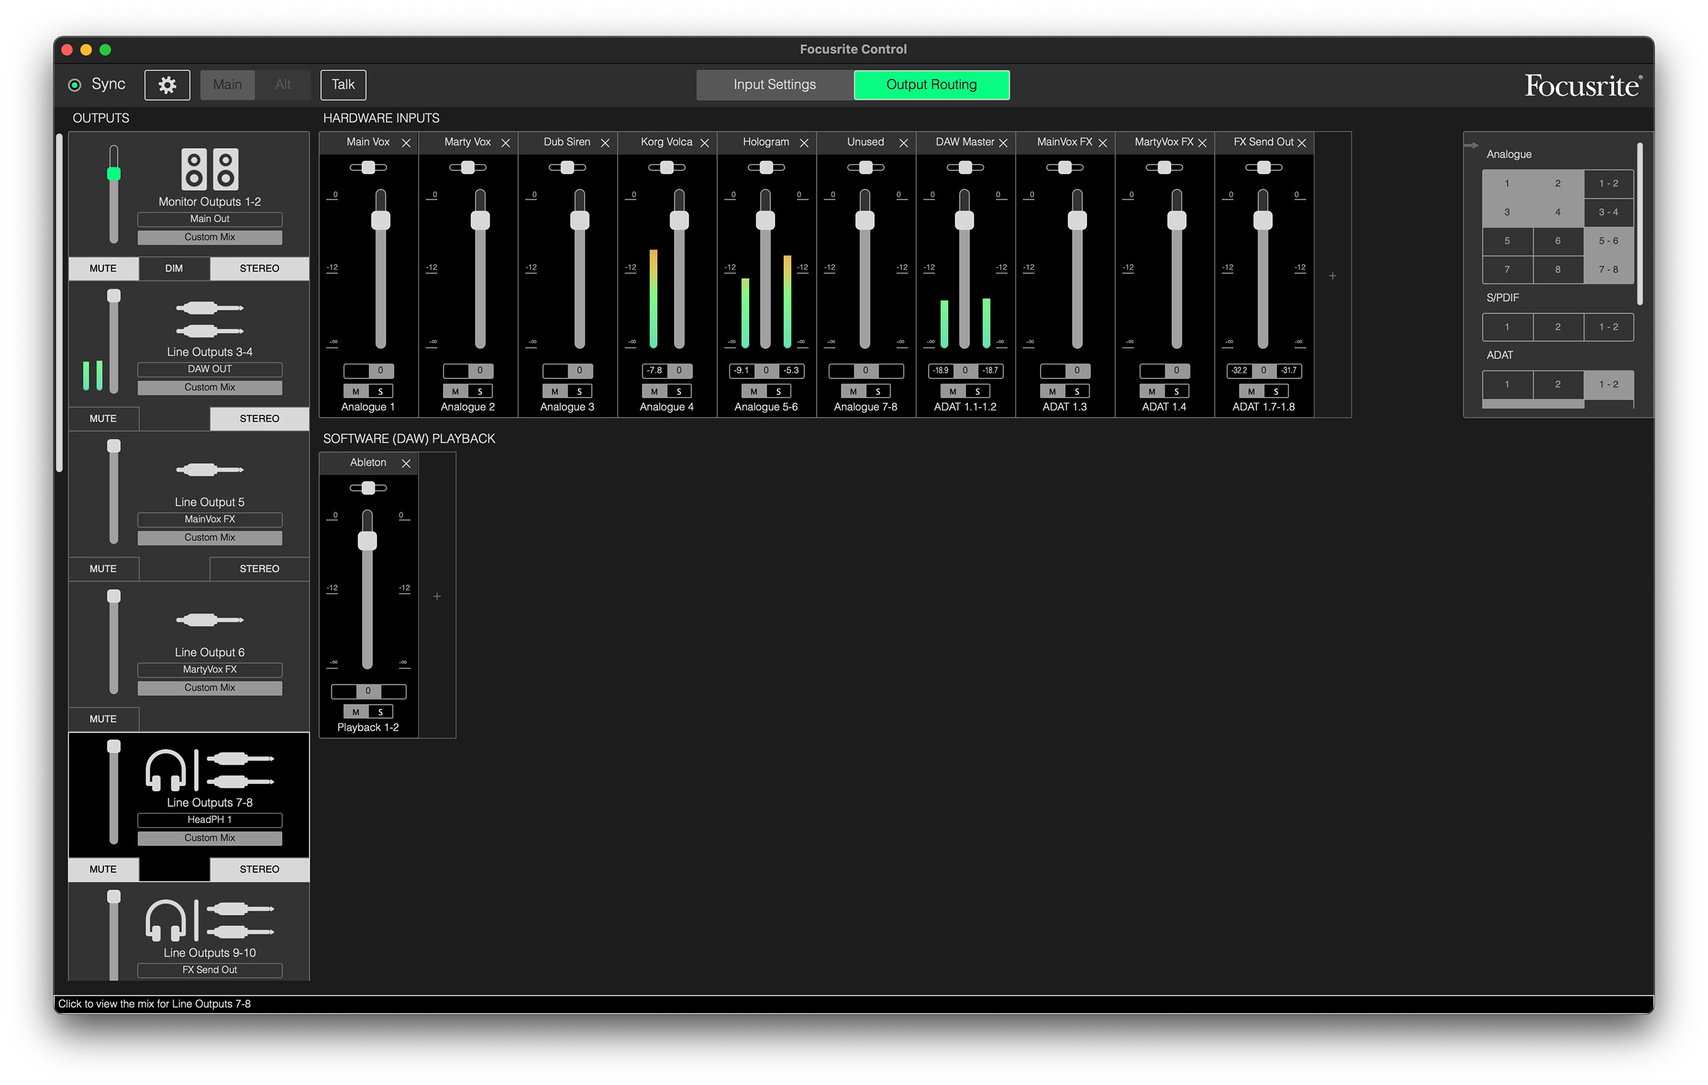Switch to Input Settings tab
1708x1085 pixels.
(775, 85)
